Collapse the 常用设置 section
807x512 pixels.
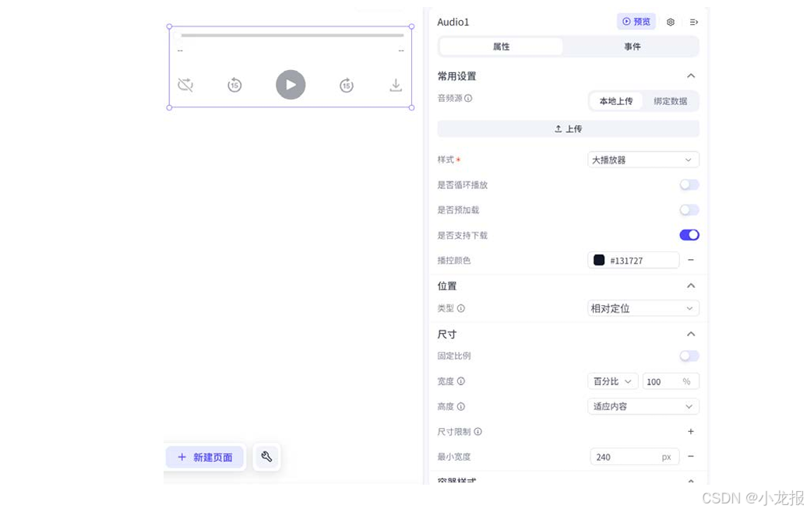[690, 75]
